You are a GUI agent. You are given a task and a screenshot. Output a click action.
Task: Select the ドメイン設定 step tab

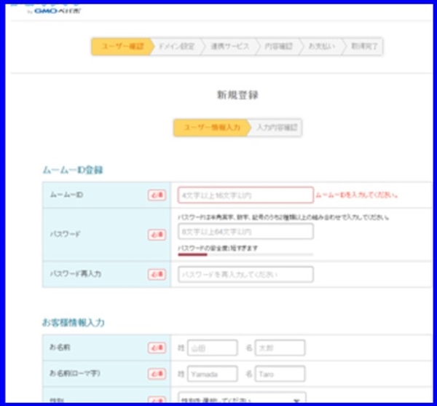pos(176,47)
